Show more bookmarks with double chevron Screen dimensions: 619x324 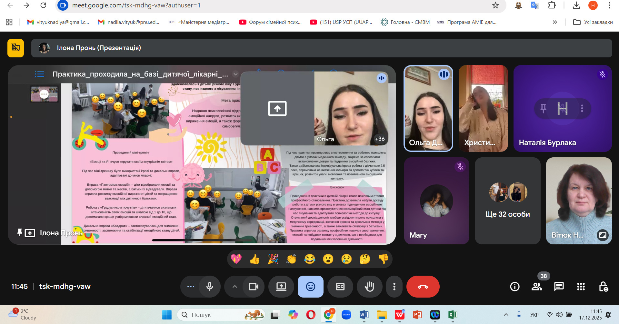(x=555, y=22)
